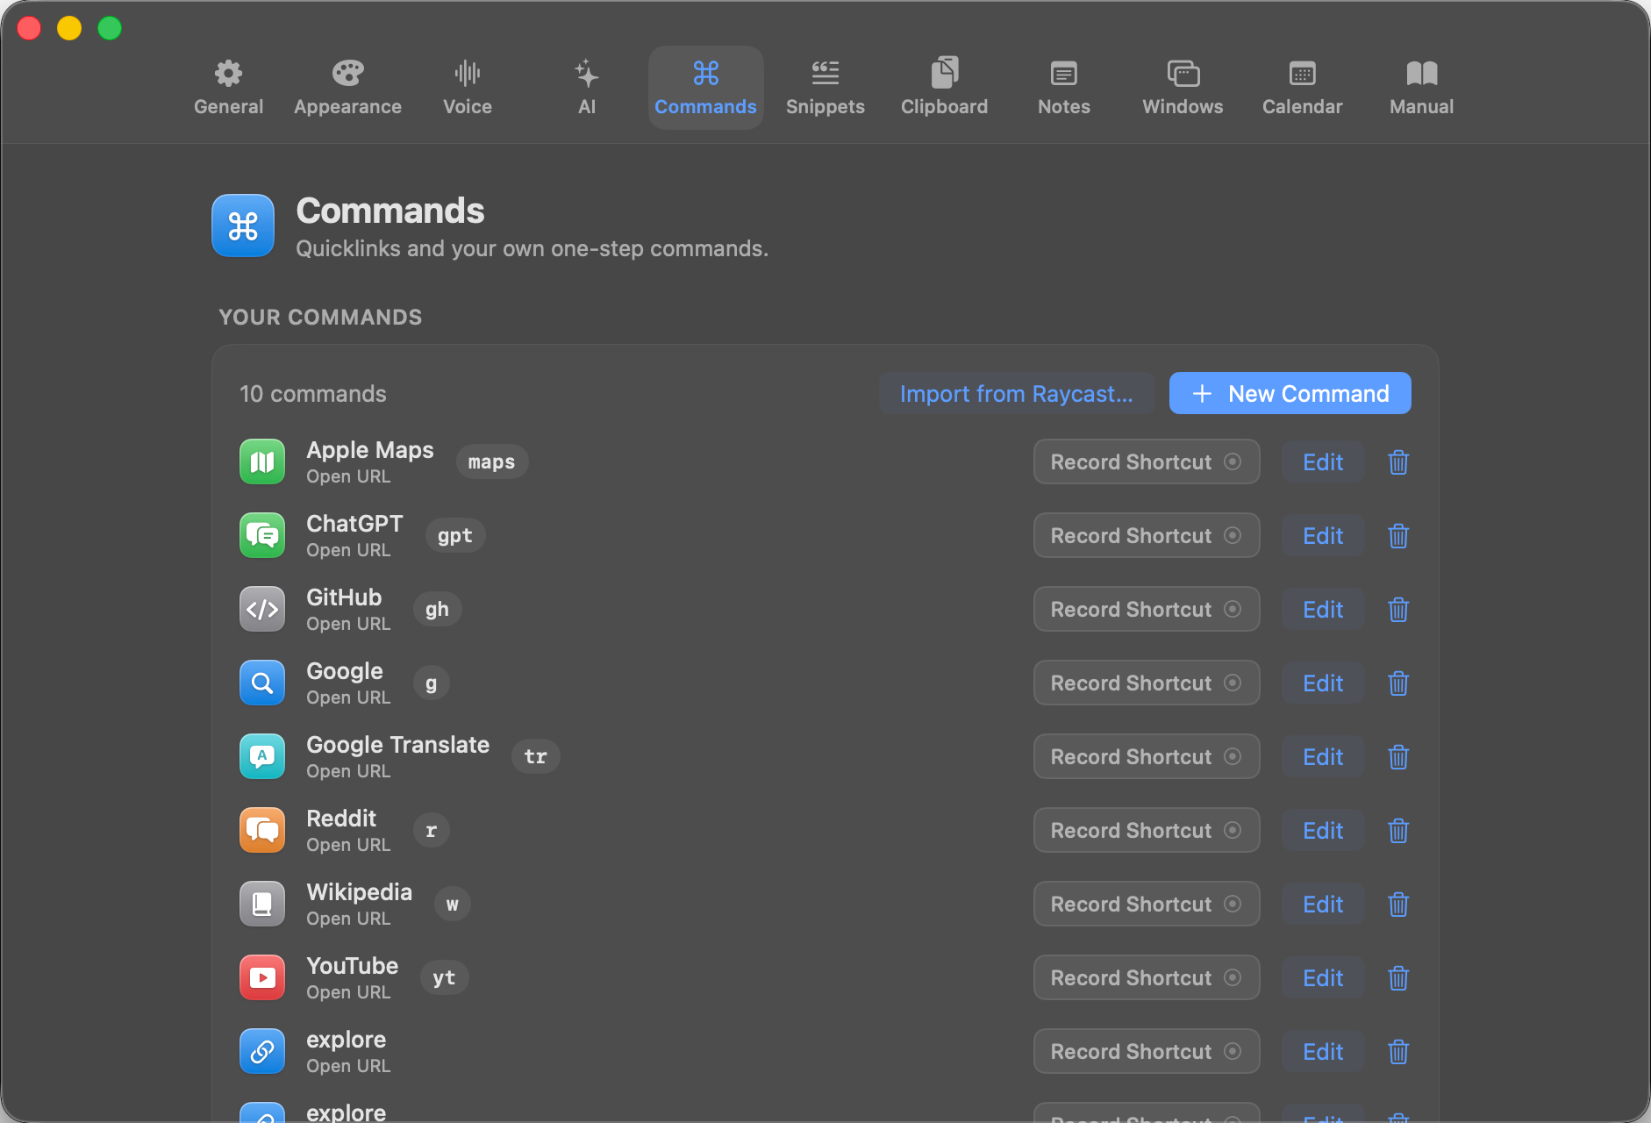
Task: Delete the ChatGPT command via trash icon
Action: 1398,536
